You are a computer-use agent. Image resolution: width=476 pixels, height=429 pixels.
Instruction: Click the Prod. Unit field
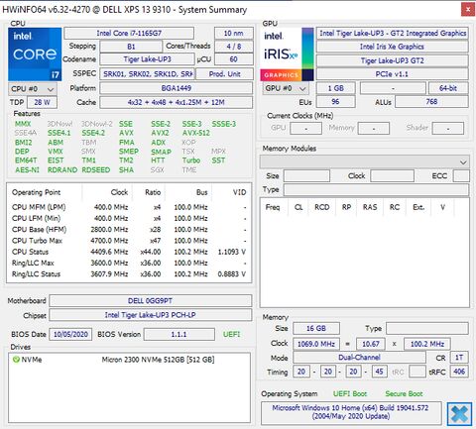pos(224,74)
